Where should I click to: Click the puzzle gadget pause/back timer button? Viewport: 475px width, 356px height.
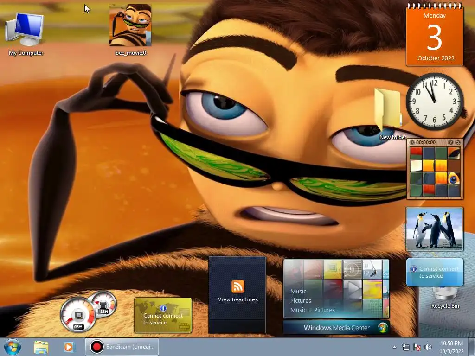412,142
